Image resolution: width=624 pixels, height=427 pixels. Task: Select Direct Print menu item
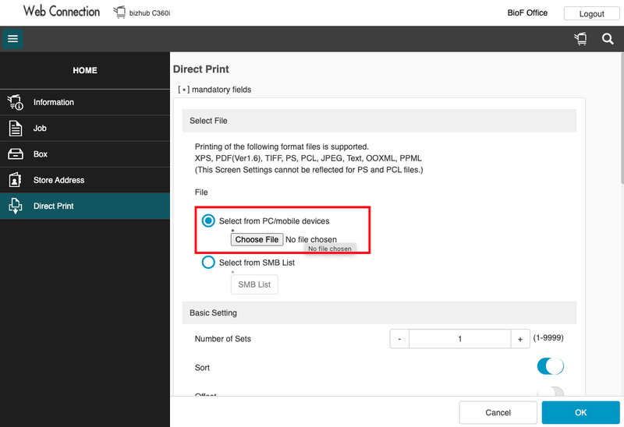pos(85,206)
